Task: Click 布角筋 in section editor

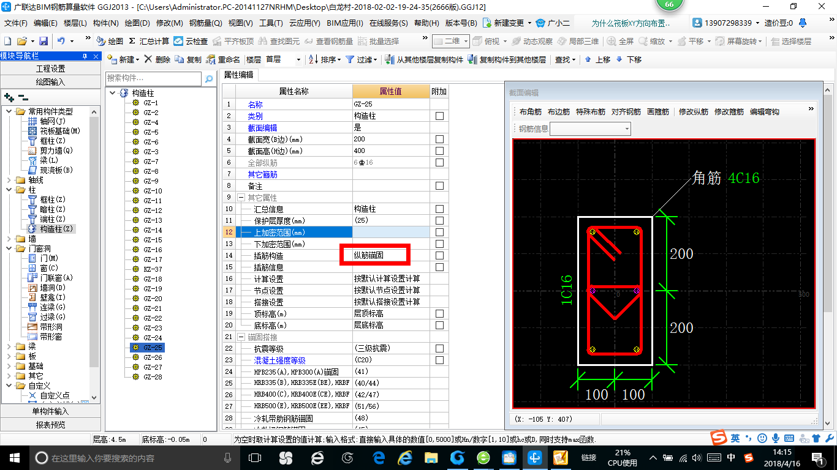Action: click(531, 112)
